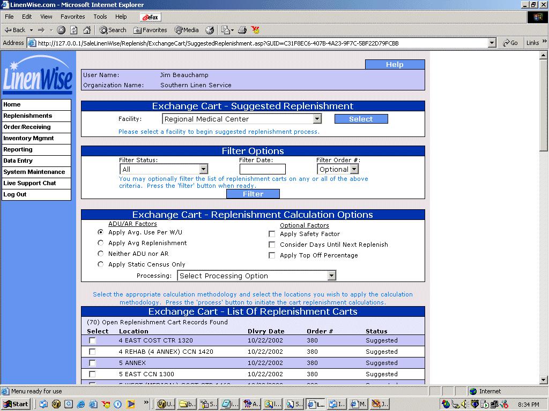Screen dimensions: 549x411
Task: Select the 4 EAST COST CTR 1320 checkbox
Action: (x=92, y=340)
